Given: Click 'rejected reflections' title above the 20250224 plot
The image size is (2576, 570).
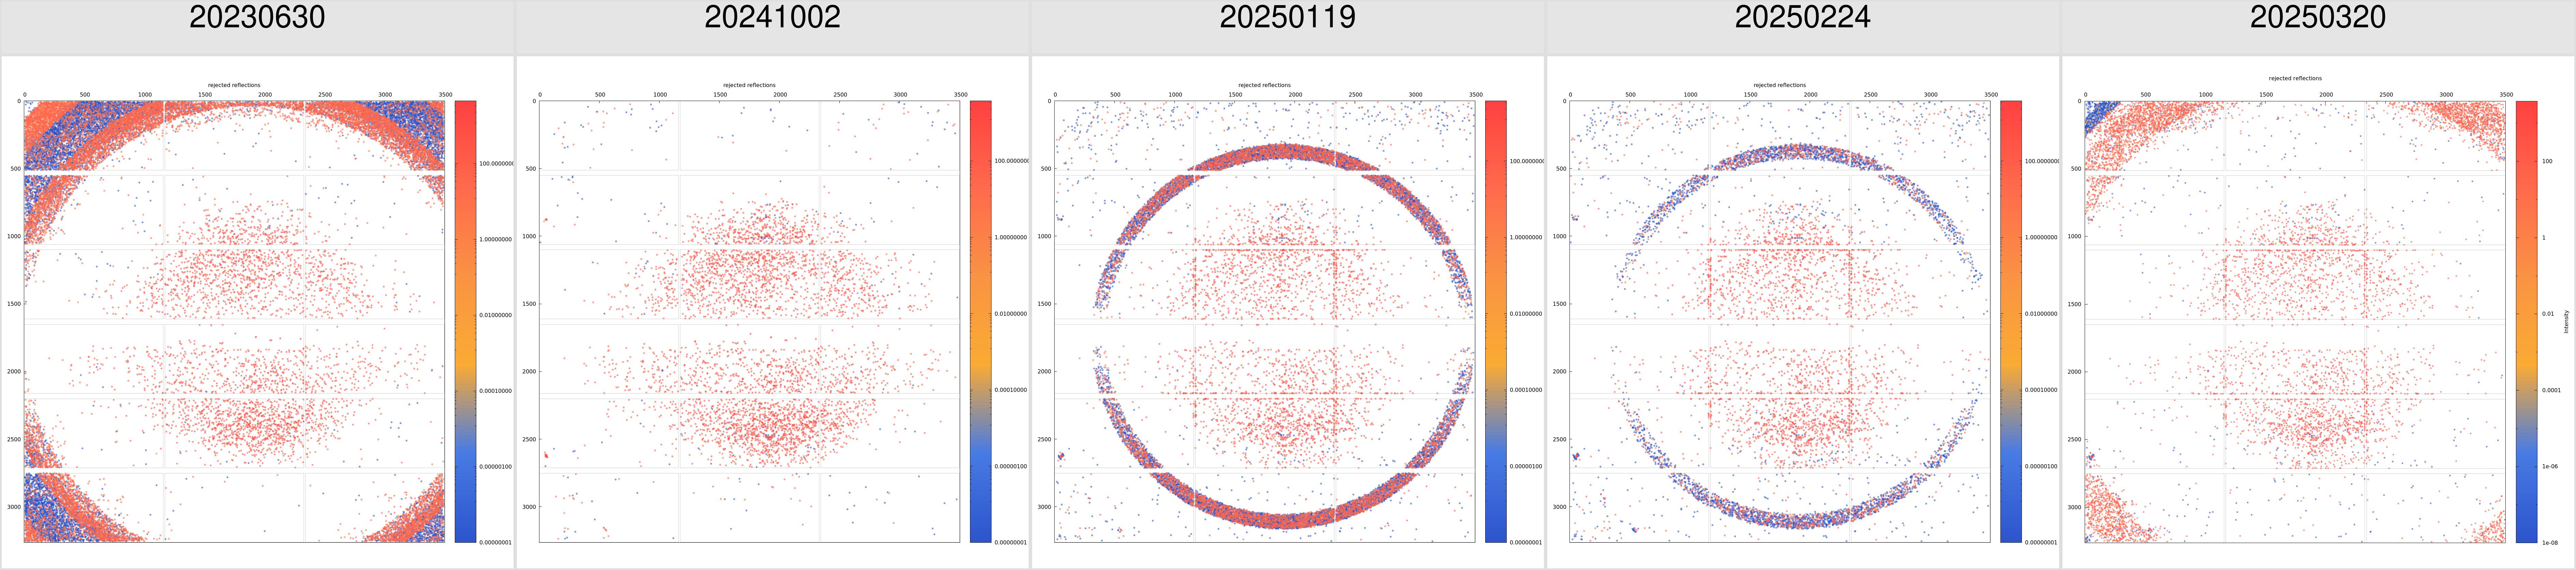Looking at the screenshot, I should point(1780,85).
